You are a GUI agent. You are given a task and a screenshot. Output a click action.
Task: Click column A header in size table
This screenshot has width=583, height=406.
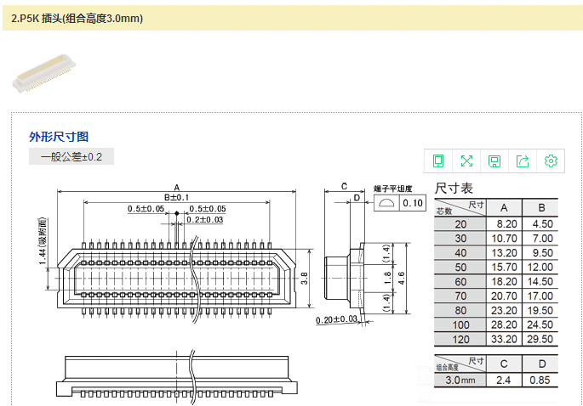504,208
